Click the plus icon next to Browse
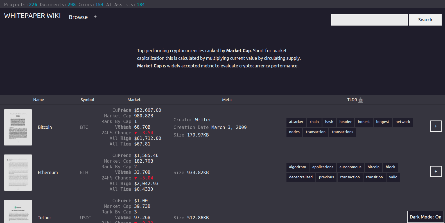445x223 pixels. 95,17
